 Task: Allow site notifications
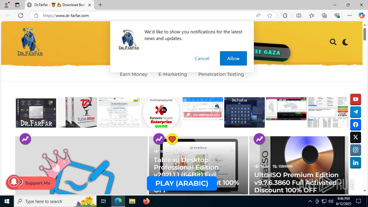pyautogui.click(x=233, y=58)
